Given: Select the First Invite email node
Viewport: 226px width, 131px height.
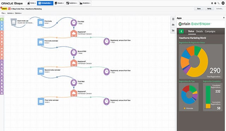Looking at the screenshot, I should click(41, 22).
